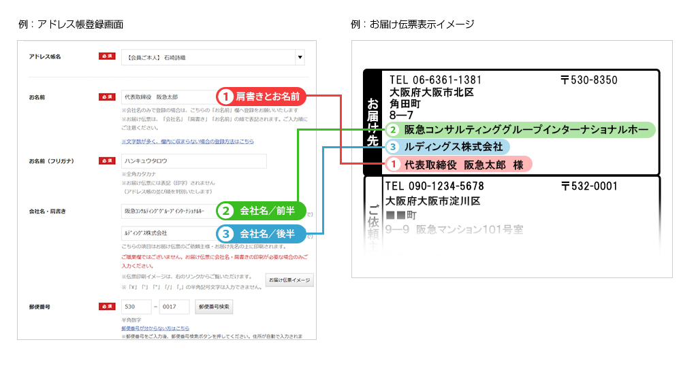The width and height of the screenshot is (681, 374).
Task: Click the red note ご職業欄ではございません
Action: pos(215,261)
